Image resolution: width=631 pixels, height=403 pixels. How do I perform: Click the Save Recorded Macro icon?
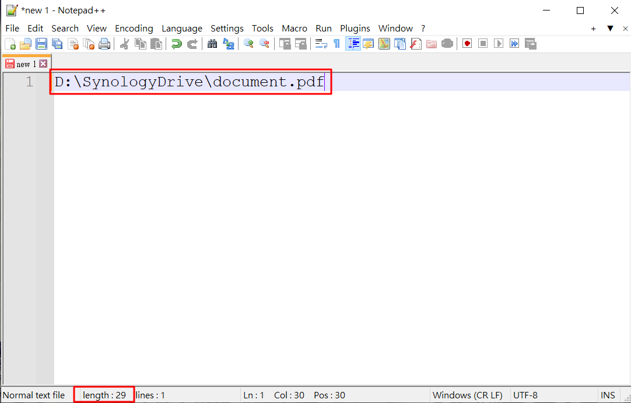pyautogui.click(x=530, y=44)
